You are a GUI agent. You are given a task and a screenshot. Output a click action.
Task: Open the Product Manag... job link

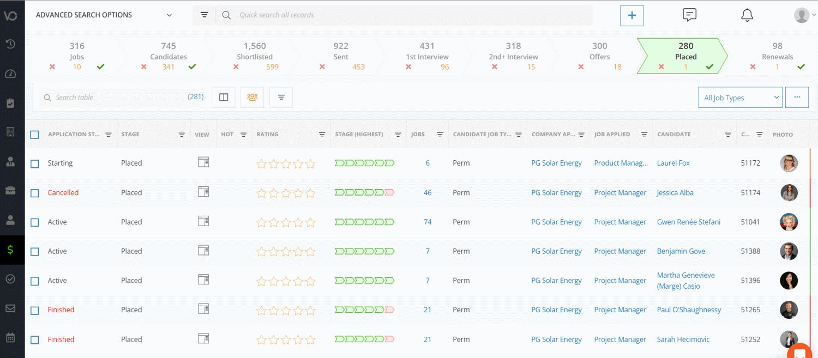(x=621, y=163)
